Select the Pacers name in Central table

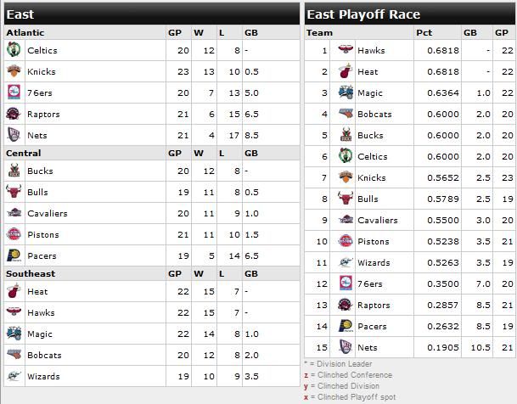coord(42,255)
